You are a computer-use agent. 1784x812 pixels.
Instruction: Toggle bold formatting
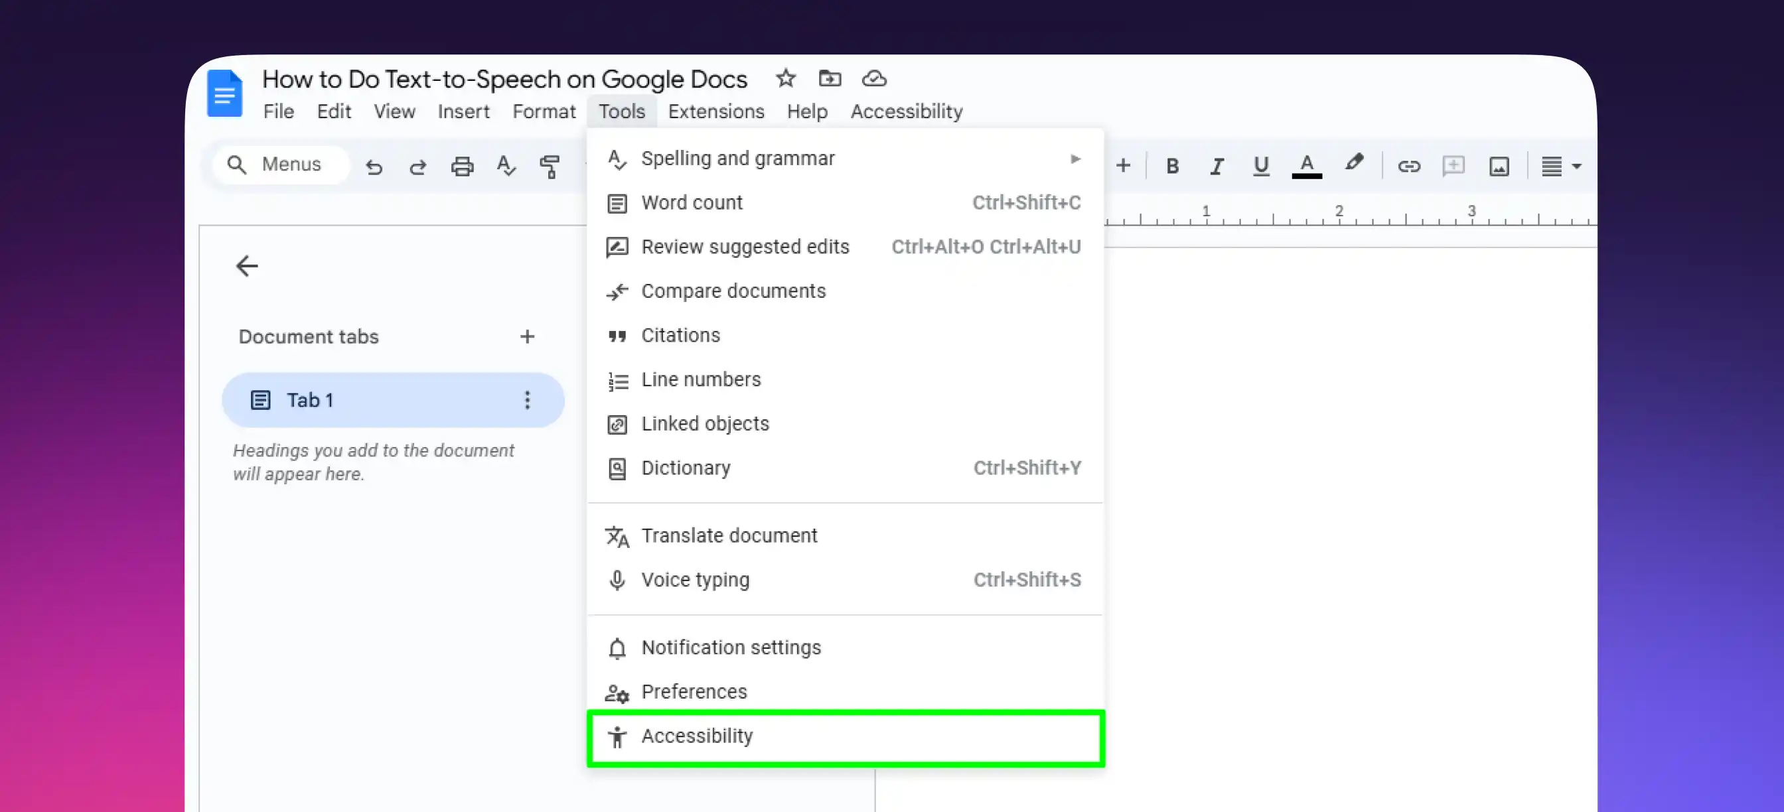(1172, 165)
